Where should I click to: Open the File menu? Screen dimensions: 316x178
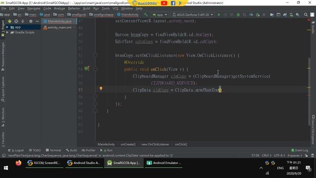coord(3,8)
